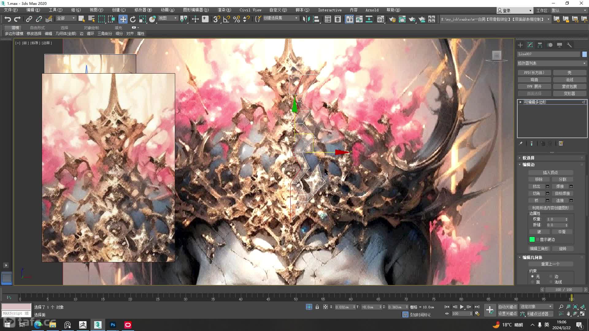Screen dimensions: 589x331
Task: Open the Hierarchy panel tab
Action: coord(540,45)
